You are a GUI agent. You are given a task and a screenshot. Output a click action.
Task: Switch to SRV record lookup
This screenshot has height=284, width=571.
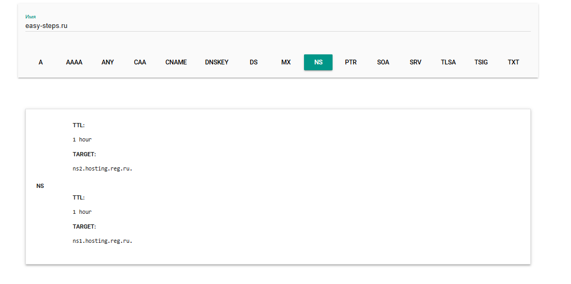coord(416,62)
